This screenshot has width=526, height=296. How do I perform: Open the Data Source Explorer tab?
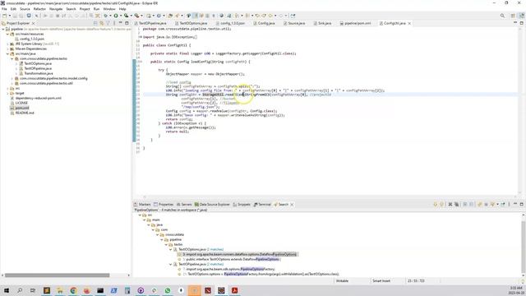coord(212,205)
